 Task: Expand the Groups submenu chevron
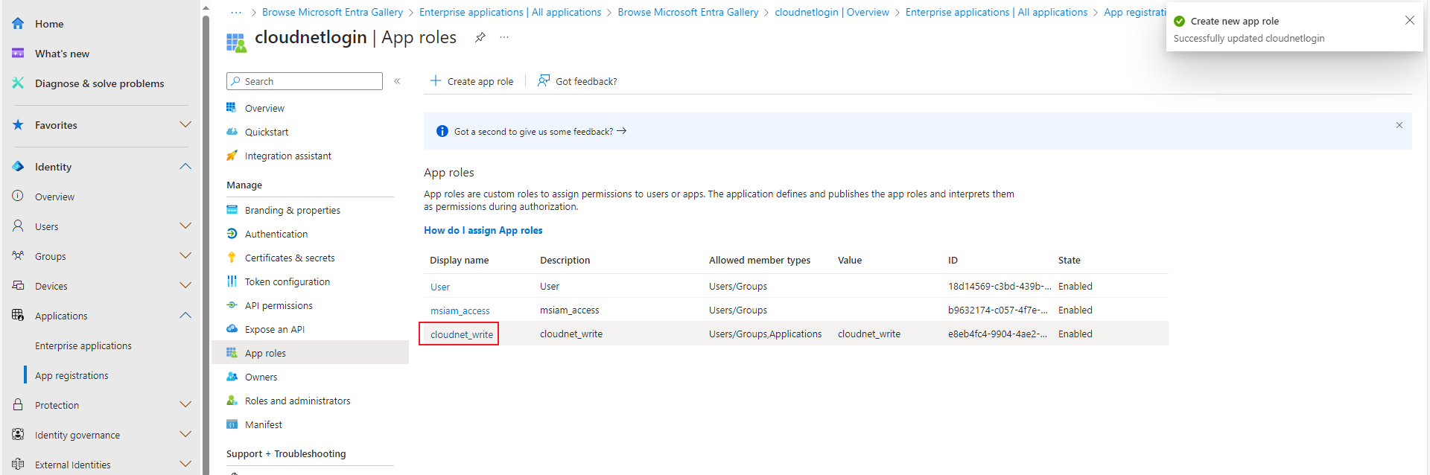point(185,256)
